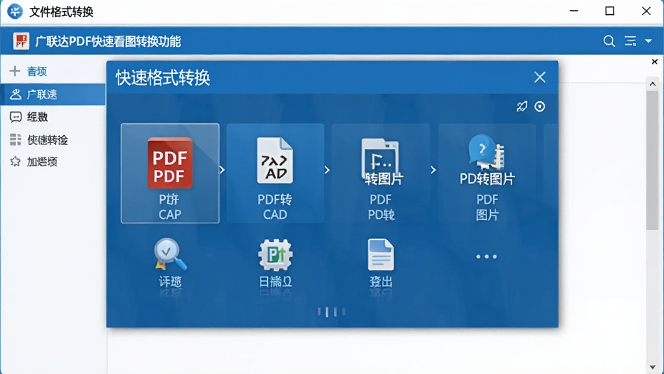Close the 快速格式转换 dialog
Image resolution: width=664 pixels, height=374 pixels.
point(540,77)
